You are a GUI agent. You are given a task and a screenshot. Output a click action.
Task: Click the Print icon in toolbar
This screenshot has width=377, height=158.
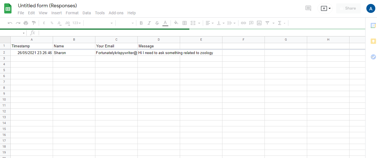click(26, 23)
